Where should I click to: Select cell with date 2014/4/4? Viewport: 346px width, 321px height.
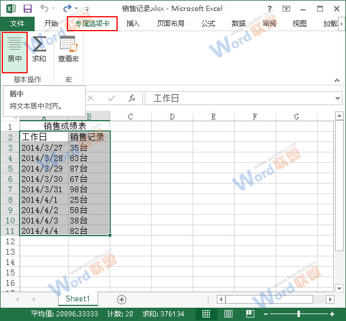click(x=44, y=230)
